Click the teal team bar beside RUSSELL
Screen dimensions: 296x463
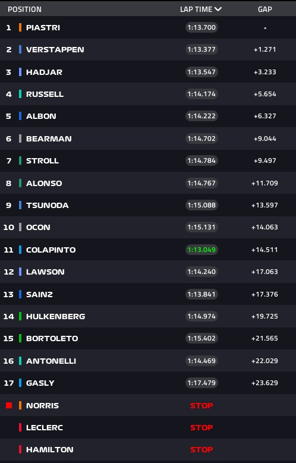pos(20,94)
